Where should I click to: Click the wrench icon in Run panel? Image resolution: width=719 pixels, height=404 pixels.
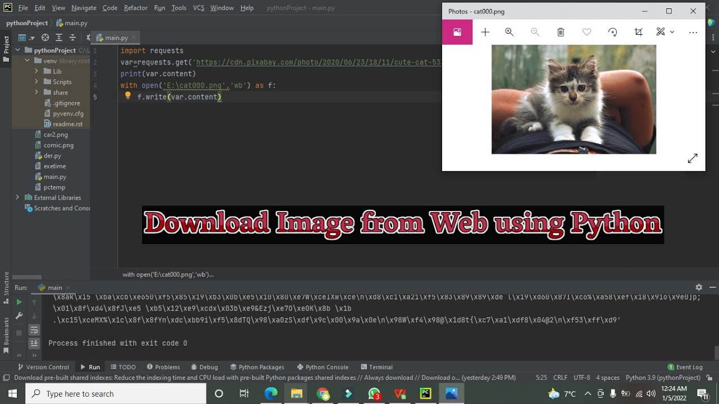click(x=19, y=316)
